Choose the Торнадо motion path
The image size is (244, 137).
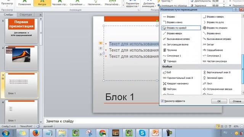coord(169,61)
